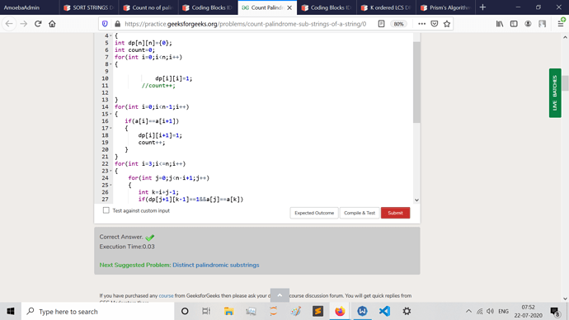Open page actions three-dot menu
The image size is (569, 320).
coord(421,24)
